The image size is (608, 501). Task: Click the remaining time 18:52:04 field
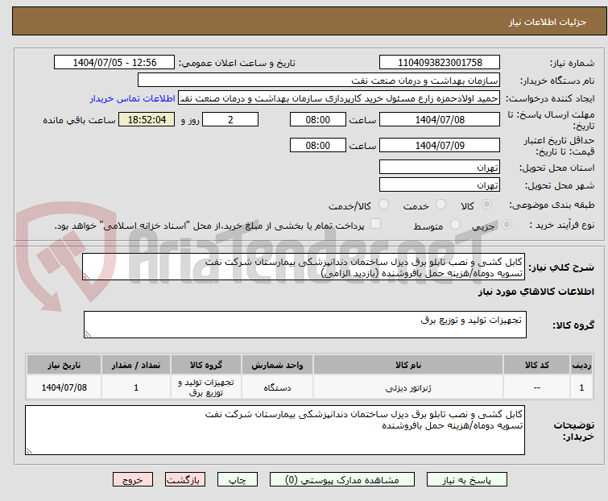pyautogui.click(x=146, y=120)
